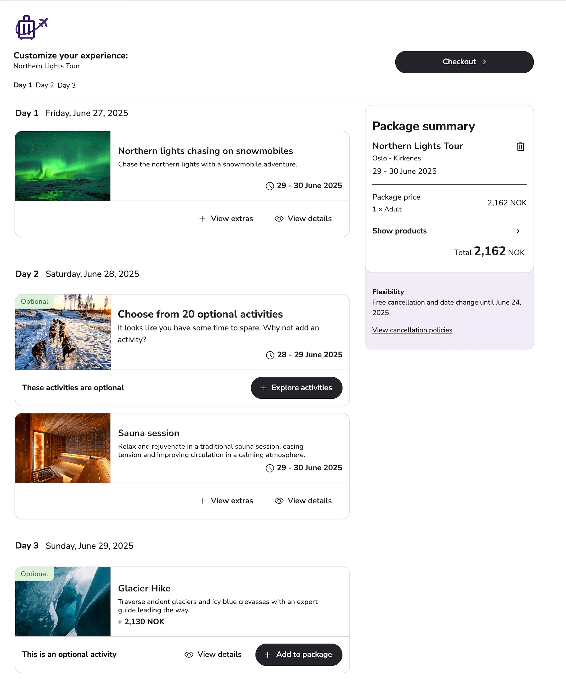This screenshot has width=566, height=696.
Task: Select the Day 1 tab
Action: tap(23, 85)
